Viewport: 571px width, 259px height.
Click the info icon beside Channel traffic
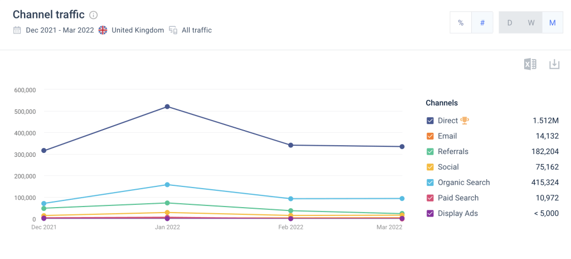pos(94,15)
